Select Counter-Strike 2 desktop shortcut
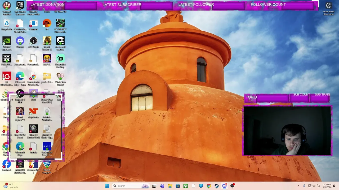Image resolution: width=339 pixels, height=190 pixels. (x=33, y=167)
